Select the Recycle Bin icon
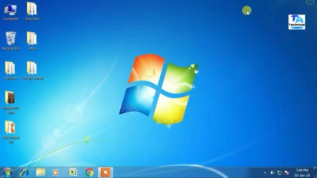Viewport: 317px width, 178px height. pyautogui.click(x=11, y=41)
